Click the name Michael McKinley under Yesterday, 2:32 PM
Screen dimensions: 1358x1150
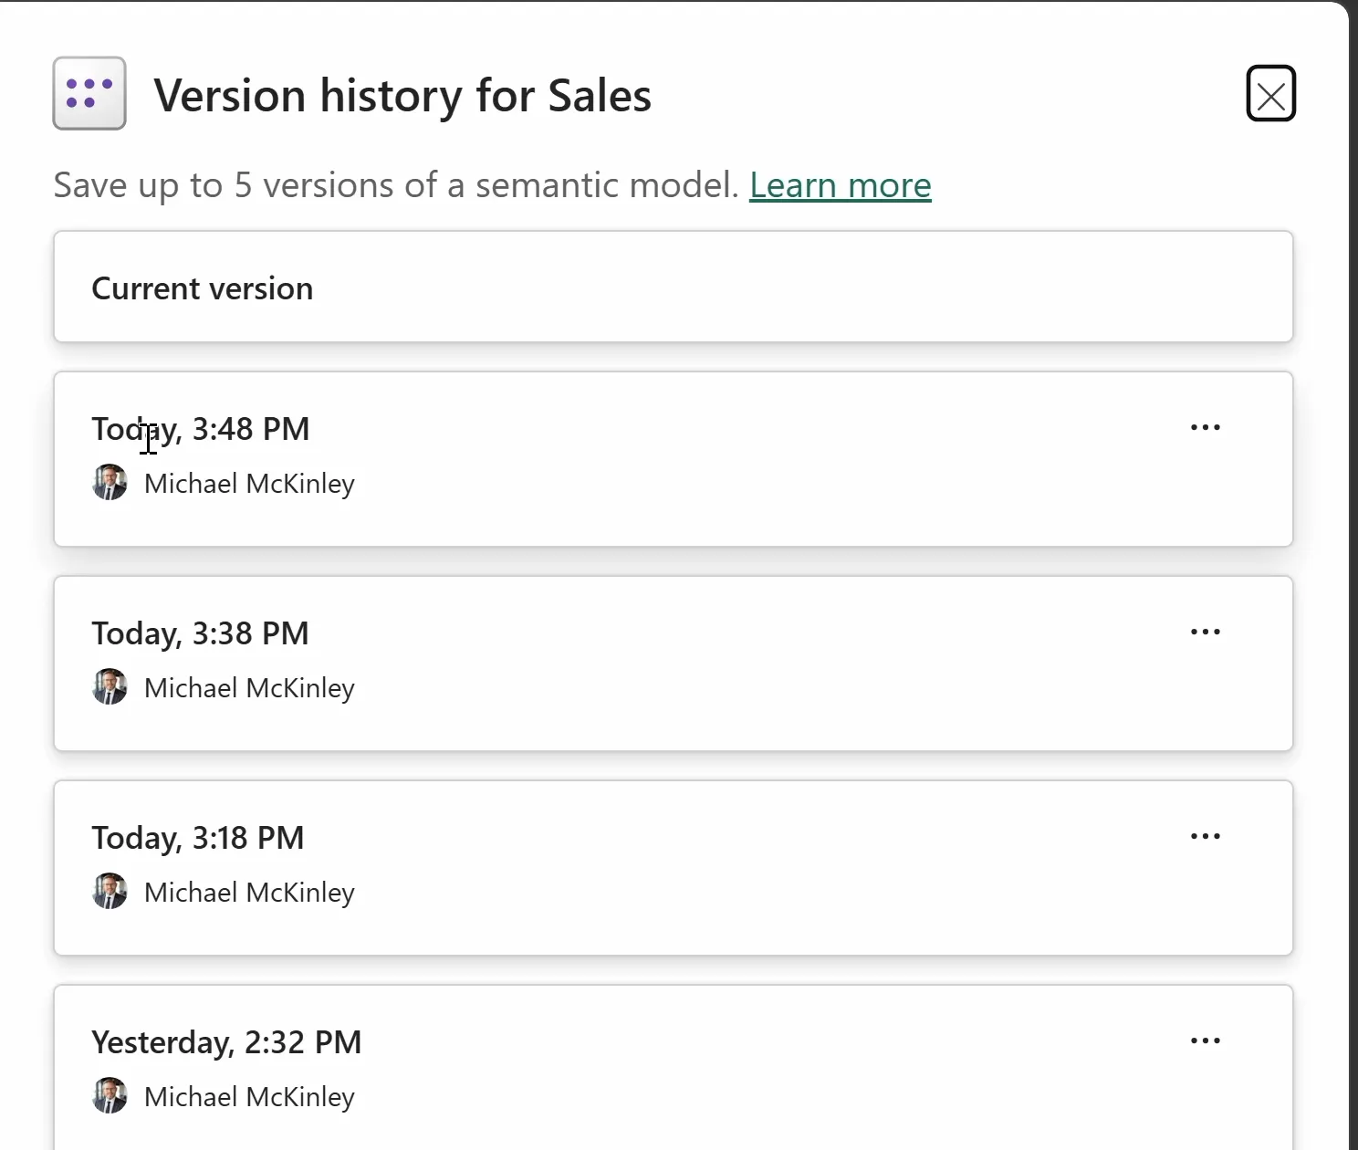click(249, 1097)
